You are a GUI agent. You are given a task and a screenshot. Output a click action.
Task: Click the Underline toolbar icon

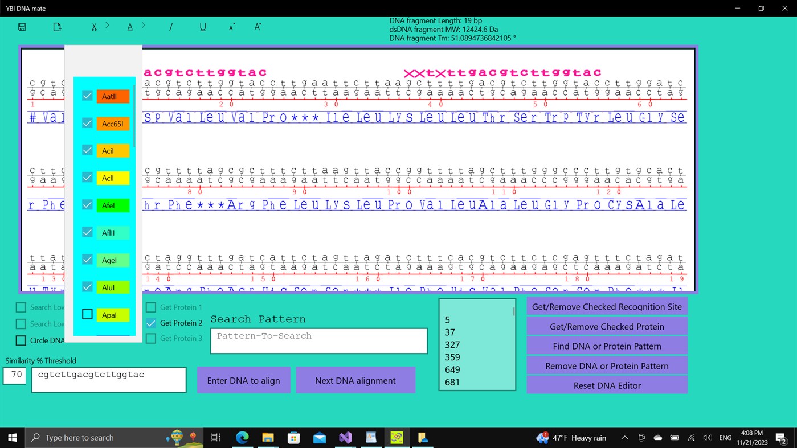[x=203, y=26]
